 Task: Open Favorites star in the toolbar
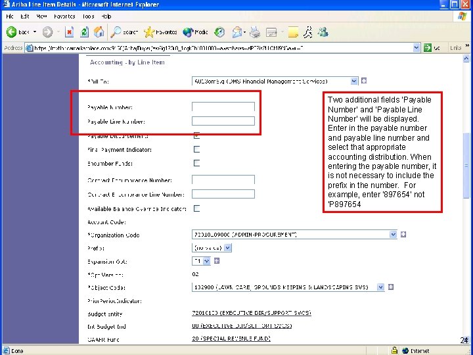[x=160, y=32]
